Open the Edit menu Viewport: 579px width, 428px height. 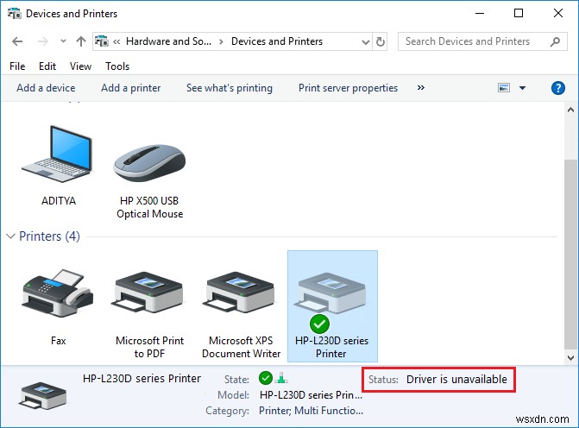47,66
